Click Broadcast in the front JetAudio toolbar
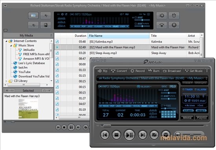 [x=172, y=71]
